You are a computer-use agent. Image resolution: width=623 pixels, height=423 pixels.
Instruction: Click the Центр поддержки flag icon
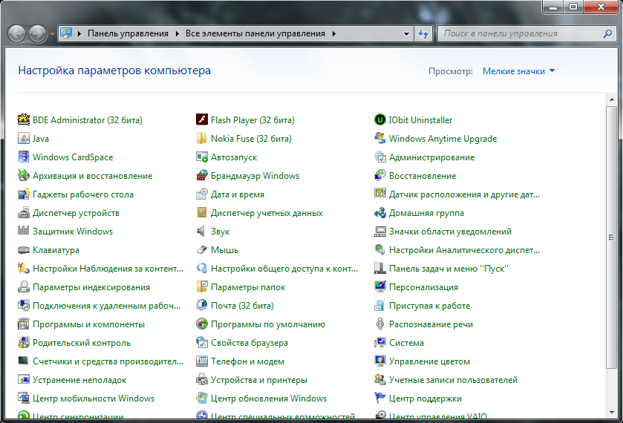(x=380, y=398)
